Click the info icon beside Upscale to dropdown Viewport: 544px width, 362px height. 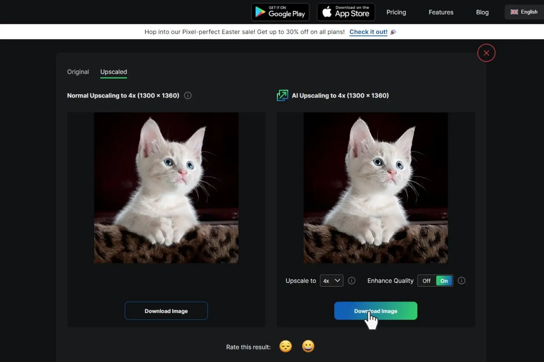[352, 280]
